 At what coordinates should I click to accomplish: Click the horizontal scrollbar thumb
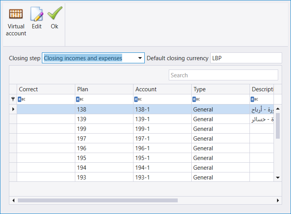pyautogui.click(x=98, y=200)
